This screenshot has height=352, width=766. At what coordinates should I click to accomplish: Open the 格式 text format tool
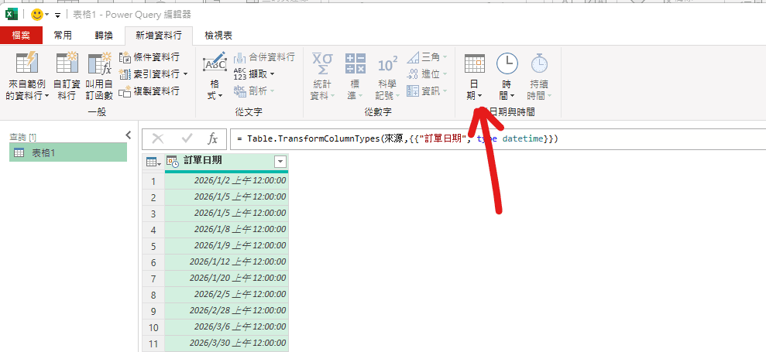215,76
